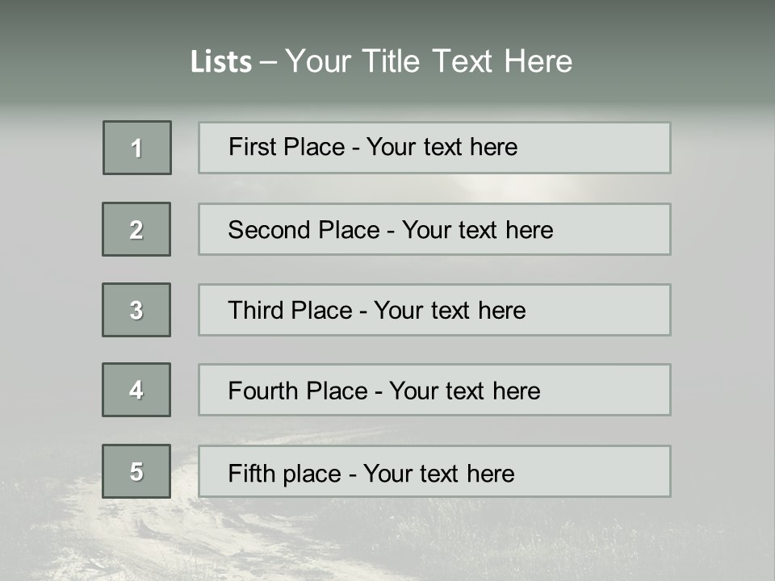This screenshot has width=775, height=581.
Task: Click the number 3 square
Action: coord(136,310)
